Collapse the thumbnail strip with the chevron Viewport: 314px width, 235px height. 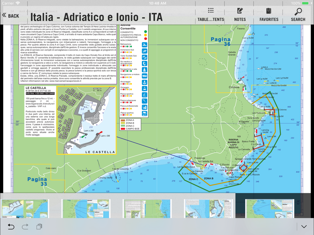coord(304,227)
